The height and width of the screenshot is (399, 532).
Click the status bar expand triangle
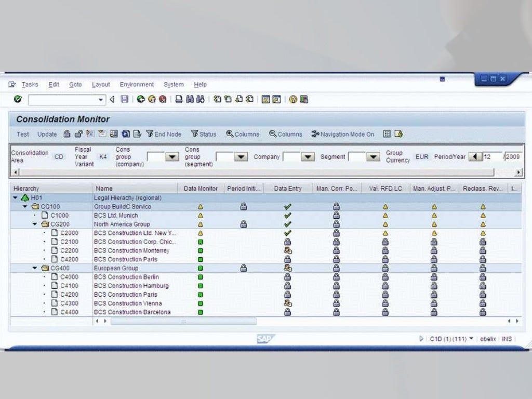click(x=421, y=339)
